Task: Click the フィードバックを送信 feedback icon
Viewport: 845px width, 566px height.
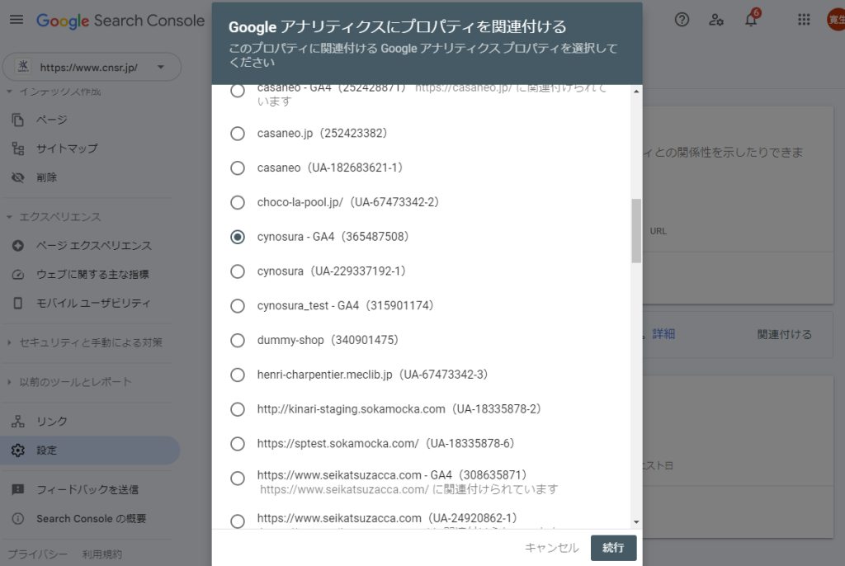Action: (18, 489)
